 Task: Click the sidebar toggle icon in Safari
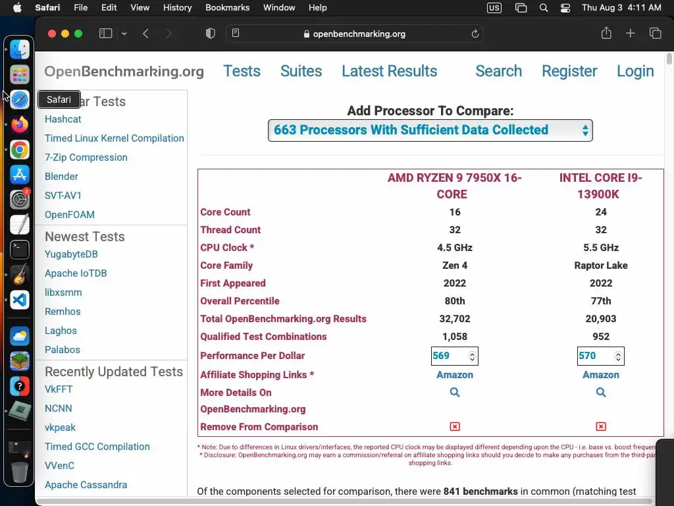[105, 34]
